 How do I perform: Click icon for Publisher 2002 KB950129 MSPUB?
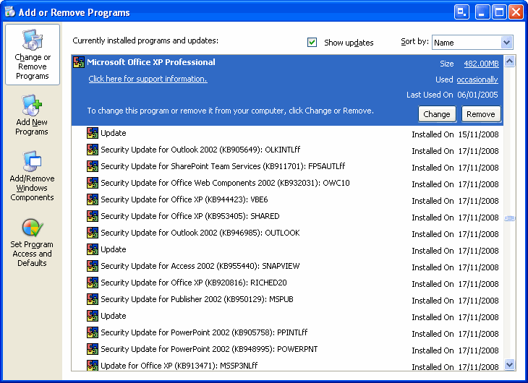click(93, 299)
